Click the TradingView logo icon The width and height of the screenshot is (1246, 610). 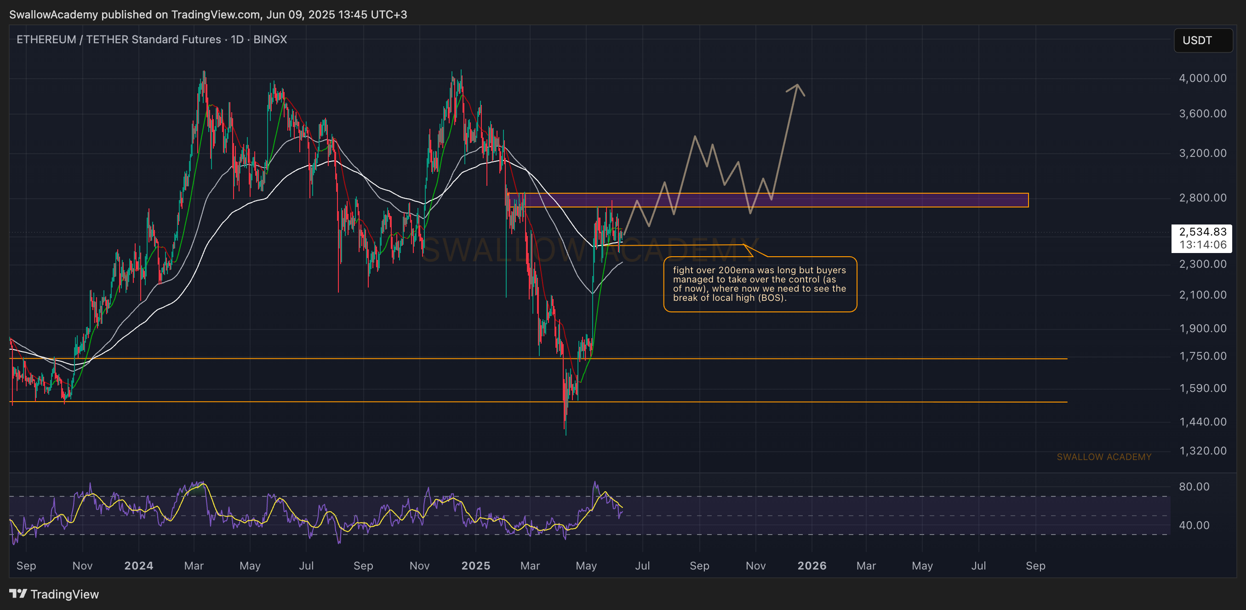click(x=18, y=593)
